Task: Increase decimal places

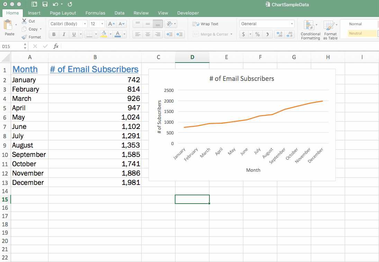Action: [x=279, y=34]
